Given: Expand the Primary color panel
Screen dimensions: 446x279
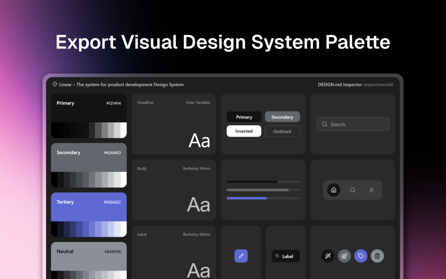Looking at the screenshot, I should coord(89,103).
